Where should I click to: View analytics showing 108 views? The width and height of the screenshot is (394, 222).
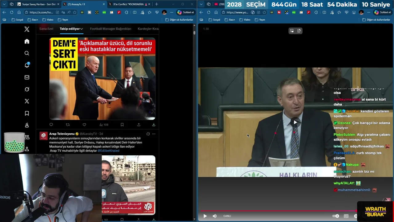(104, 125)
